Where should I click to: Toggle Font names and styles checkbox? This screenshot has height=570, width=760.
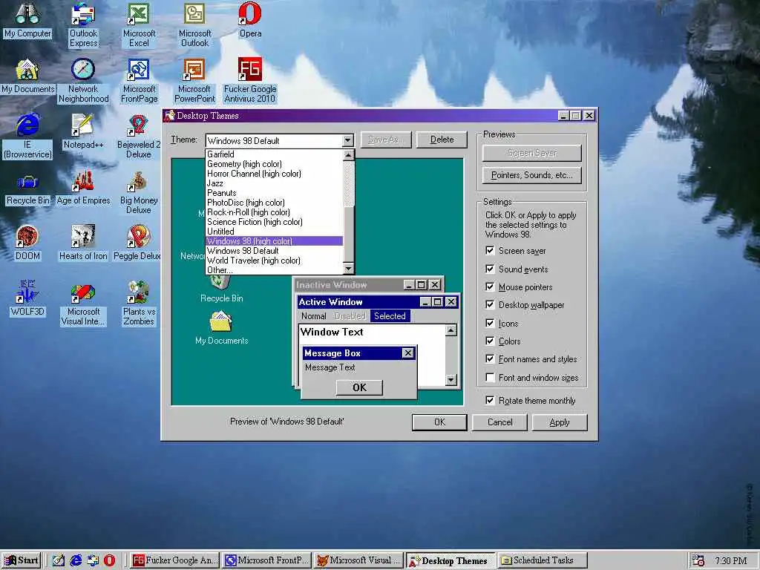pyautogui.click(x=490, y=358)
